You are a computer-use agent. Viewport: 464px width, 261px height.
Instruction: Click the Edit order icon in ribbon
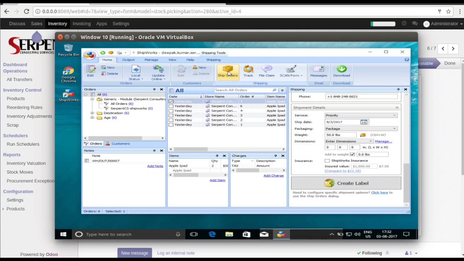pos(90,71)
